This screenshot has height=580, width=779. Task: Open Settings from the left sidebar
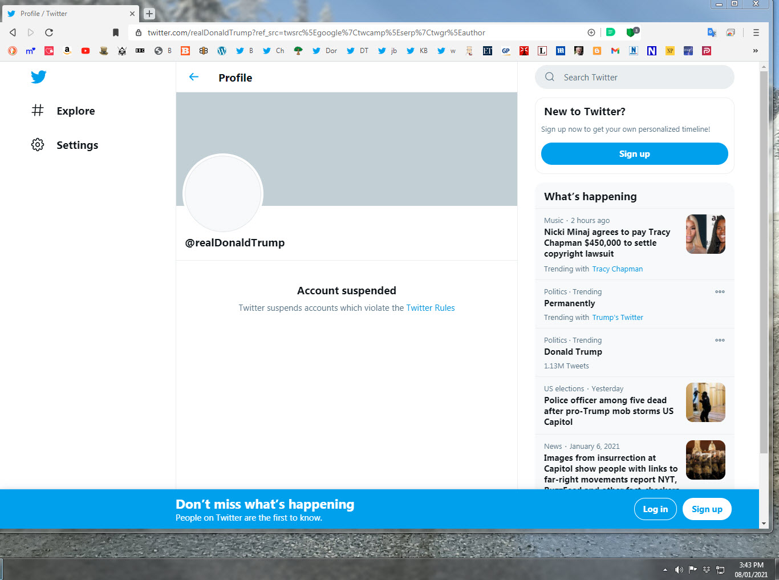(x=64, y=145)
